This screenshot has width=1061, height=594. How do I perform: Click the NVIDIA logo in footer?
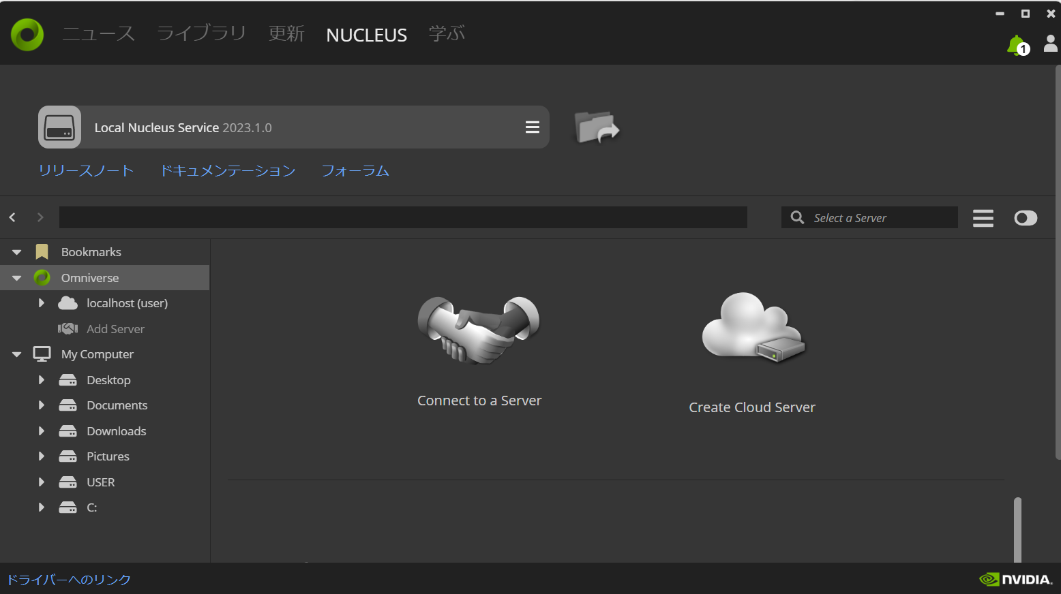point(1016,580)
